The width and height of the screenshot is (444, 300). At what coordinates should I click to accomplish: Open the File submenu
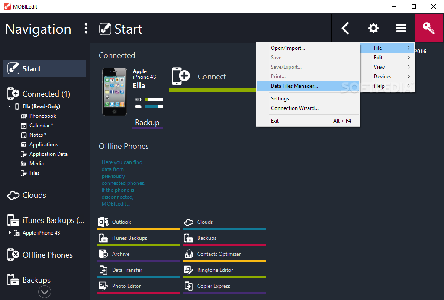coord(387,48)
